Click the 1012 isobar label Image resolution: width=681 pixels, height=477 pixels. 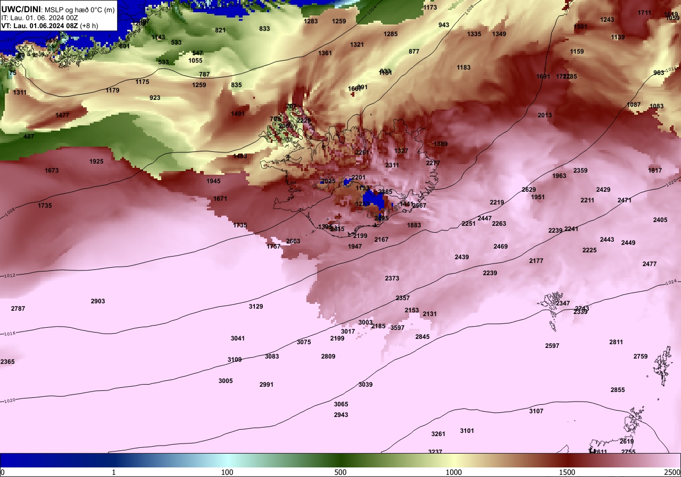(x=10, y=276)
